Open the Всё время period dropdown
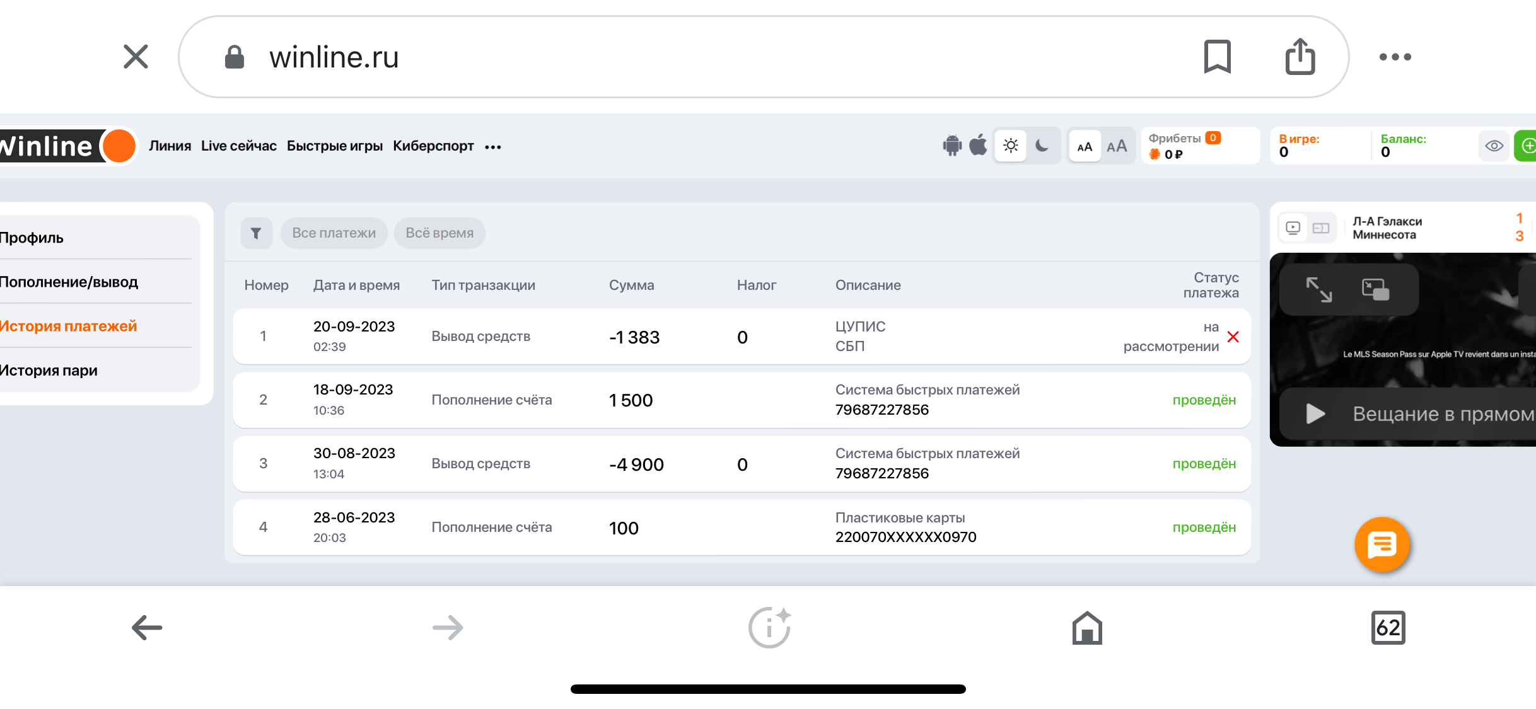 439,233
